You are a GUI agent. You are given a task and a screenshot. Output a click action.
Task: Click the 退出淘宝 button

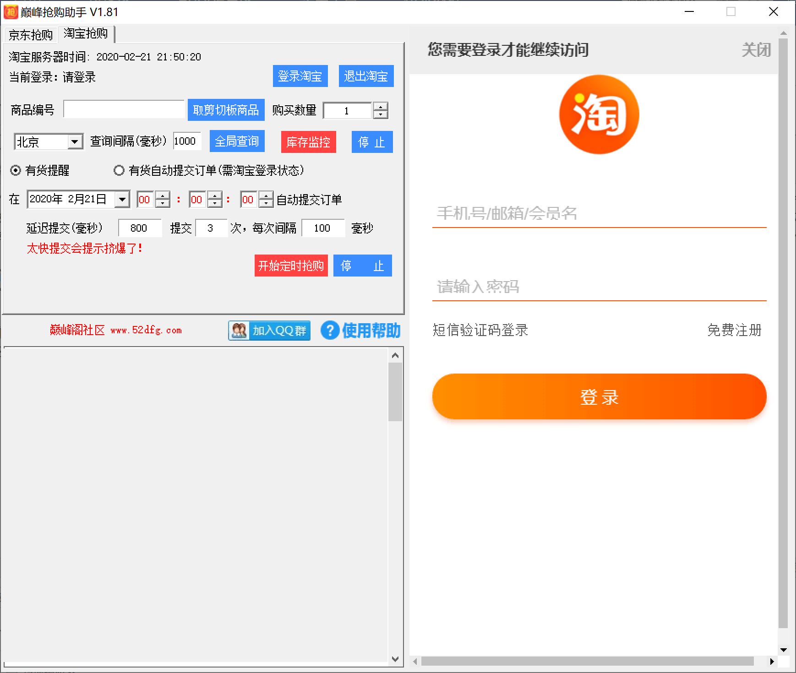(366, 76)
